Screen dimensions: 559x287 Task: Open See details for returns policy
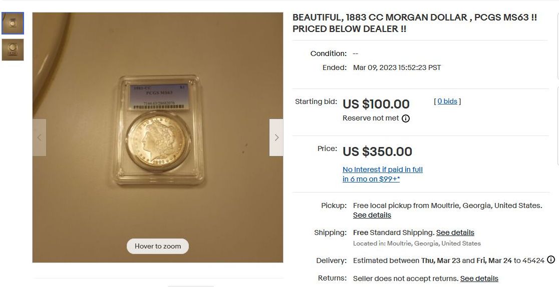click(479, 278)
